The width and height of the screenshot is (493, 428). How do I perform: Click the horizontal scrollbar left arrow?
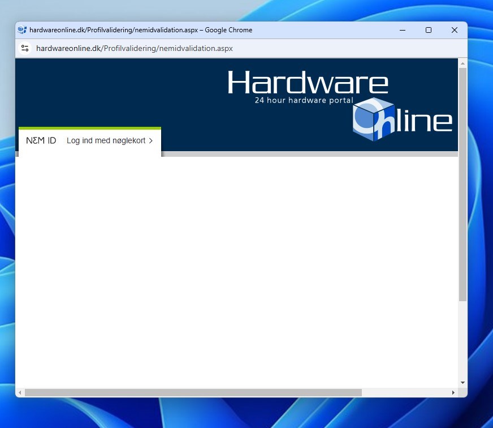(x=20, y=392)
